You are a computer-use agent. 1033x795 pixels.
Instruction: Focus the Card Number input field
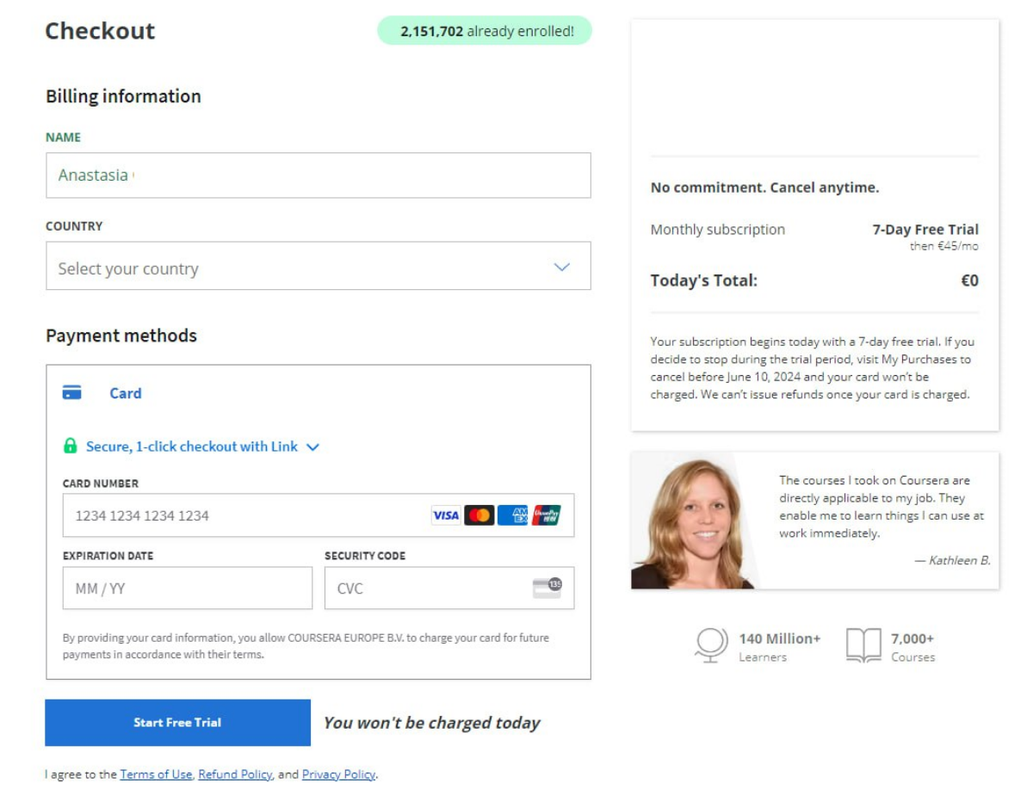319,515
